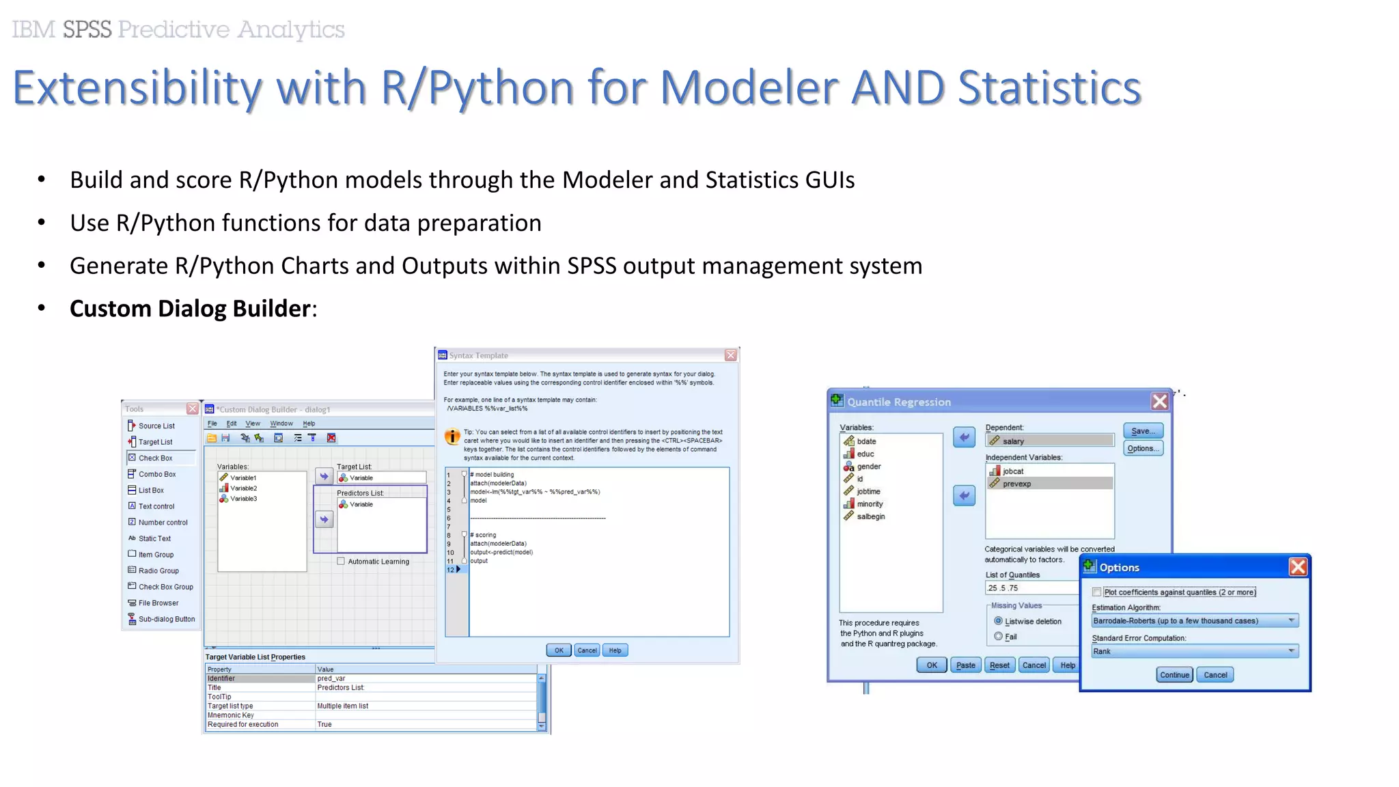Screen dimensions: 1399x787
Task: Select the Check Box Group tool
Action: coord(161,587)
